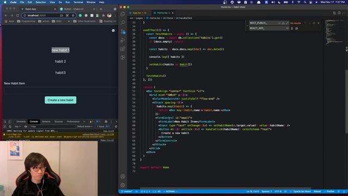Activate DevTools inspect element picker
This screenshot has width=348, height=196.
coord(5,121)
